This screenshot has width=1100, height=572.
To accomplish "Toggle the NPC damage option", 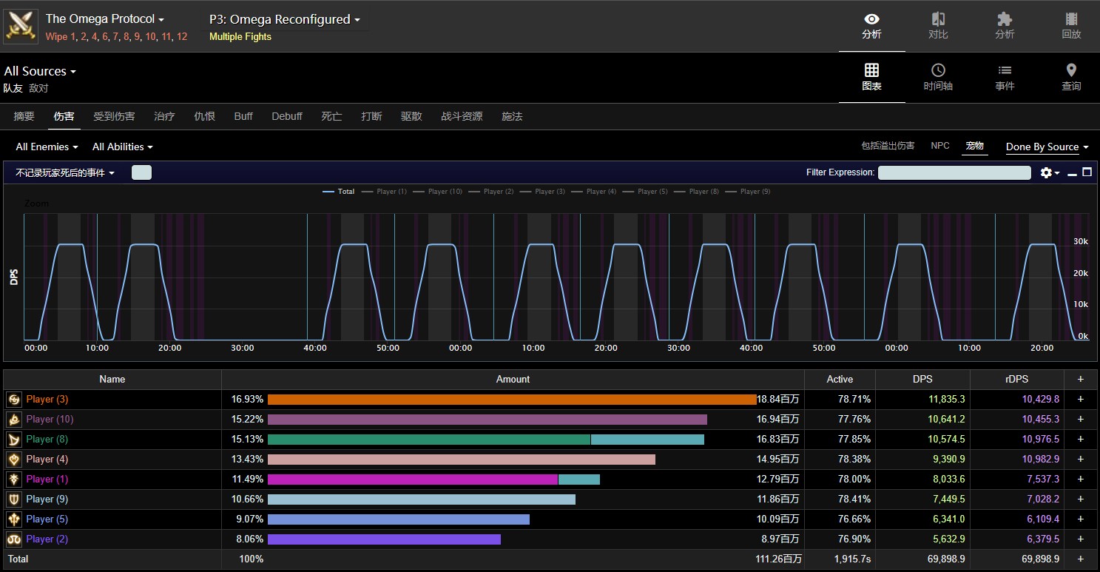I will click(939, 146).
